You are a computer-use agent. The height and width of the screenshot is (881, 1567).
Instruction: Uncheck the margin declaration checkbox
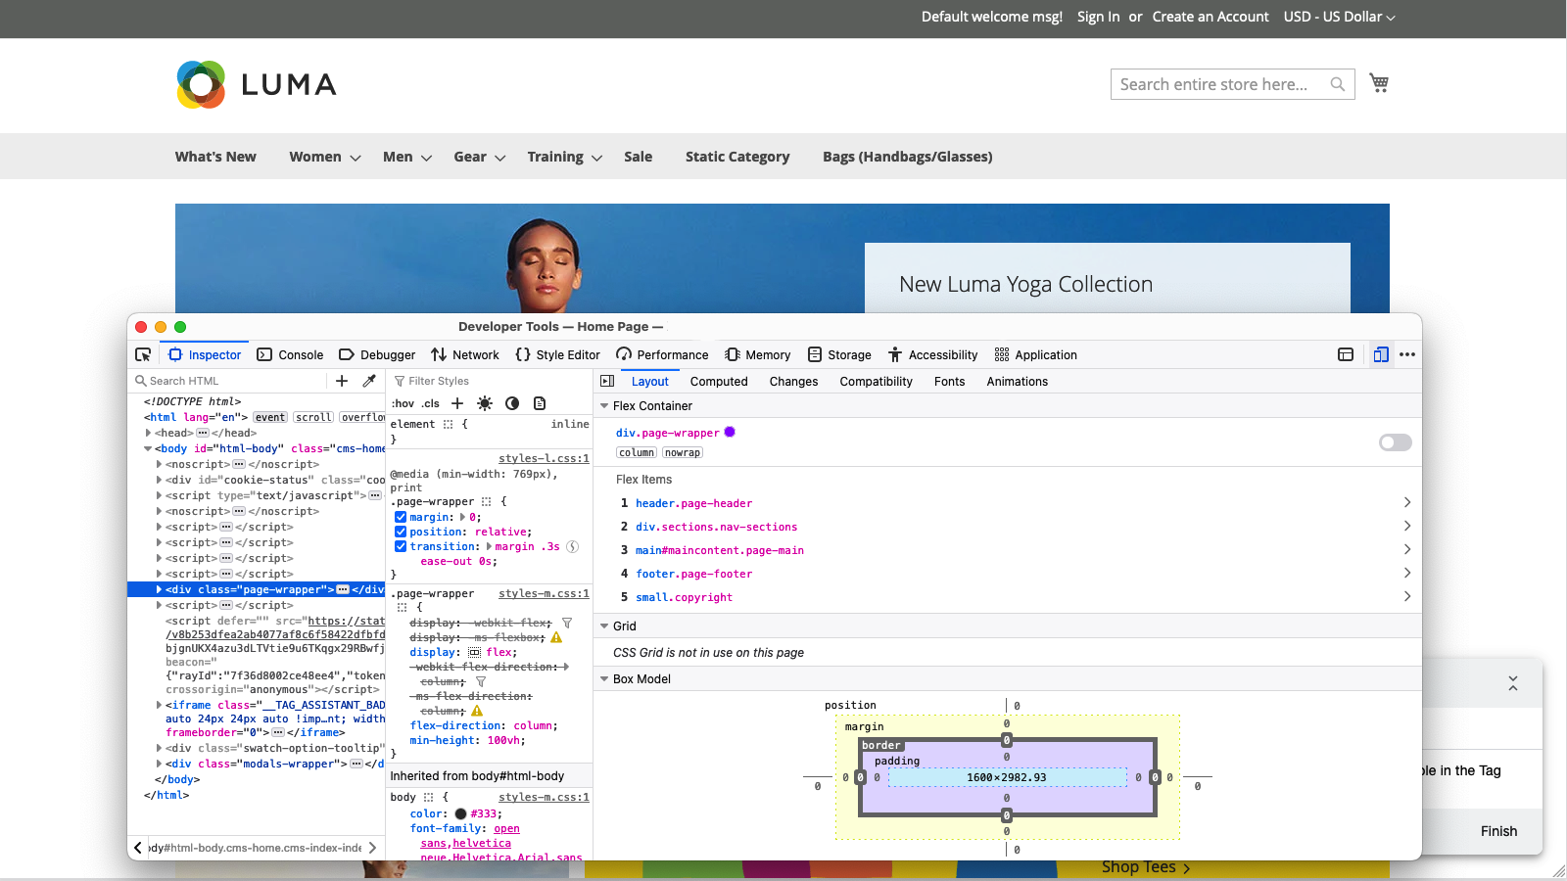point(401,517)
